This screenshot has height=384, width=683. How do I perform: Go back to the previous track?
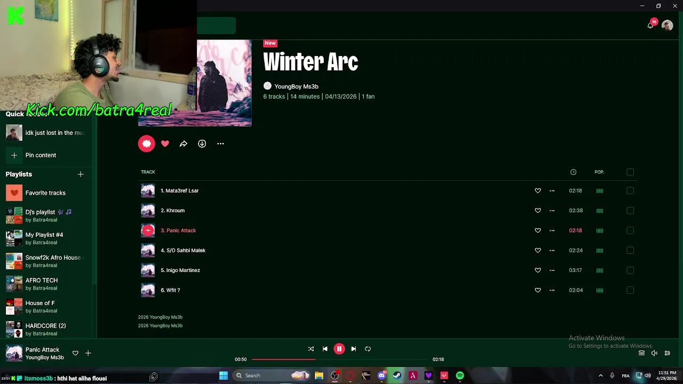click(x=325, y=349)
